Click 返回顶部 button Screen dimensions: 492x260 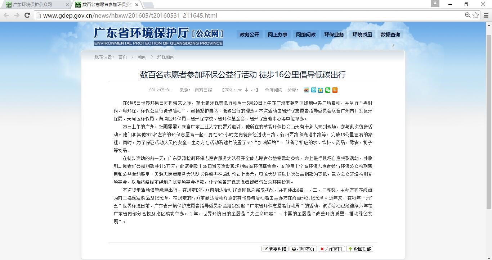359,249
